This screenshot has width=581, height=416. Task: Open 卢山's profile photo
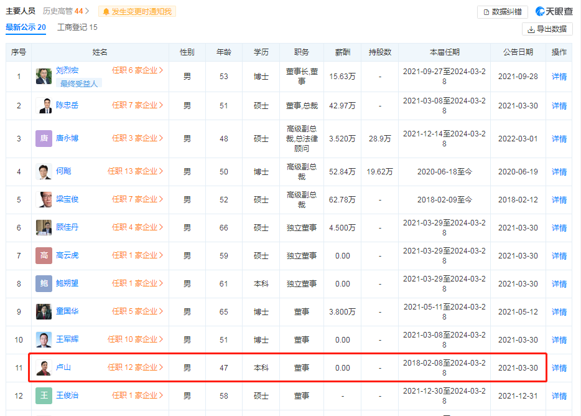[x=44, y=367]
